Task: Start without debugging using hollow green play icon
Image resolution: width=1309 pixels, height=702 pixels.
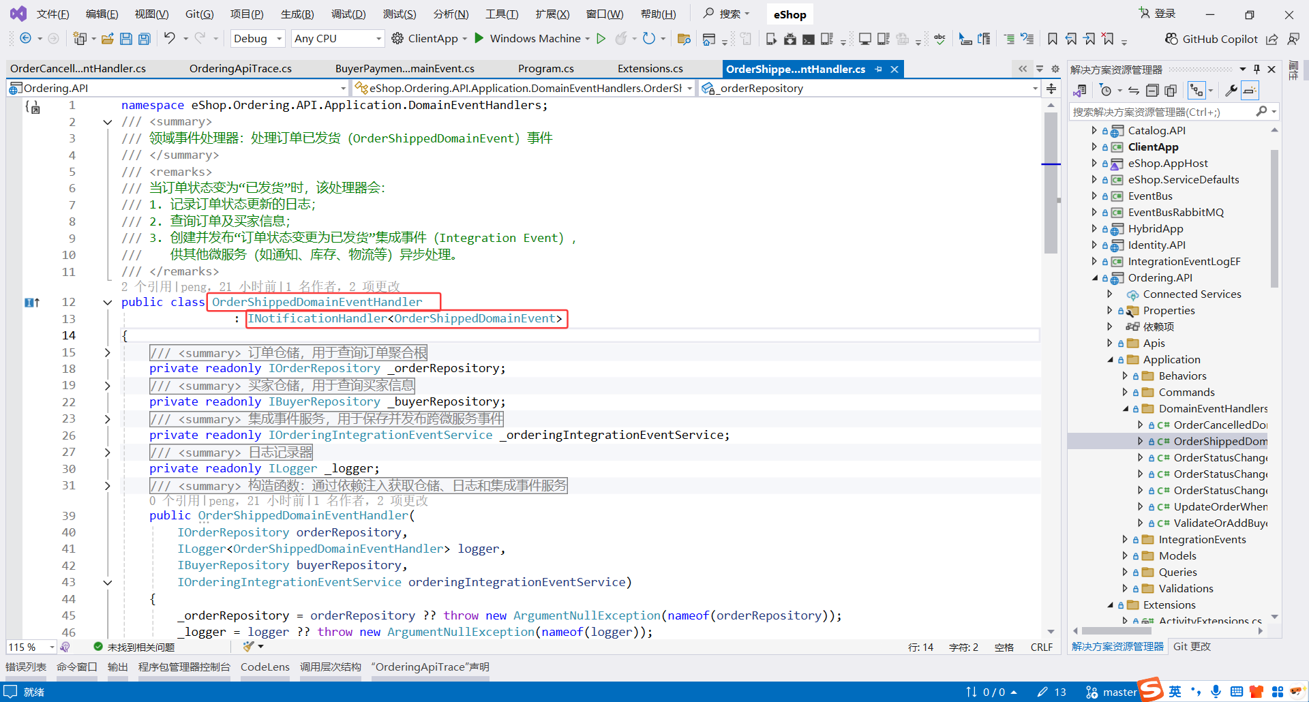Action: pos(601,38)
